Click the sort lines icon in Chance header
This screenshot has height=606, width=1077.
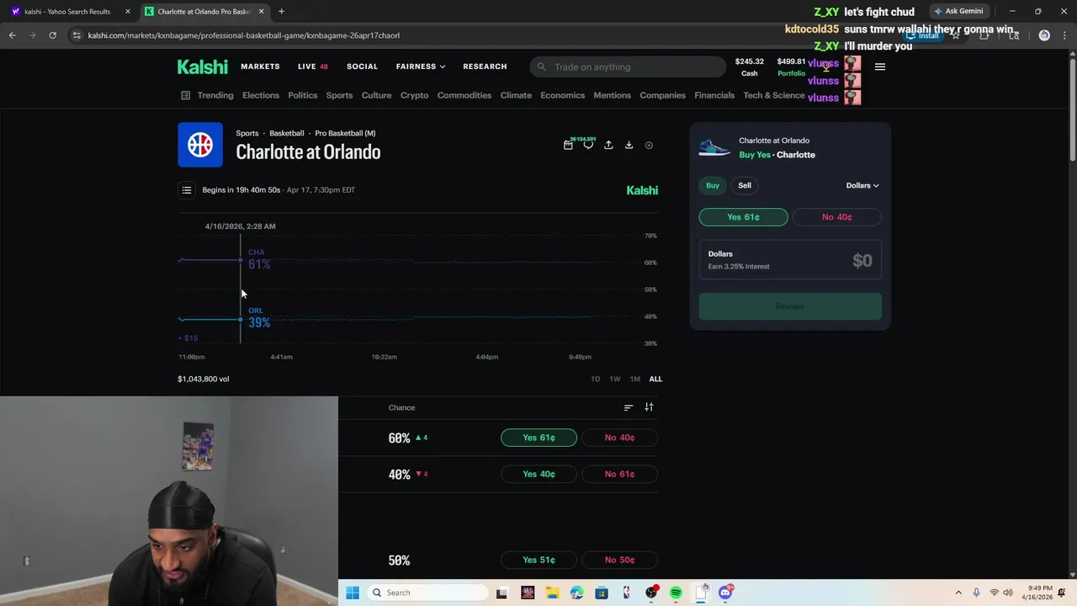coord(629,407)
